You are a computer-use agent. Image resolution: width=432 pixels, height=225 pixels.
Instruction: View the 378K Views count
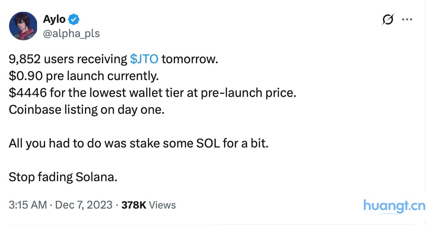point(149,205)
